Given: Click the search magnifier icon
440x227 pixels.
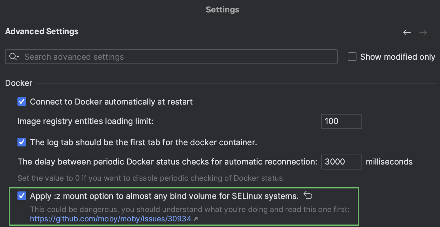Looking at the screenshot, I should tap(12, 57).
